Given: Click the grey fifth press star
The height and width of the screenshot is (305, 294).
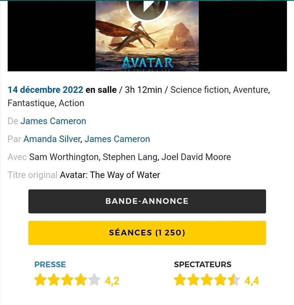Looking at the screenshot, I should pos(94,281).
